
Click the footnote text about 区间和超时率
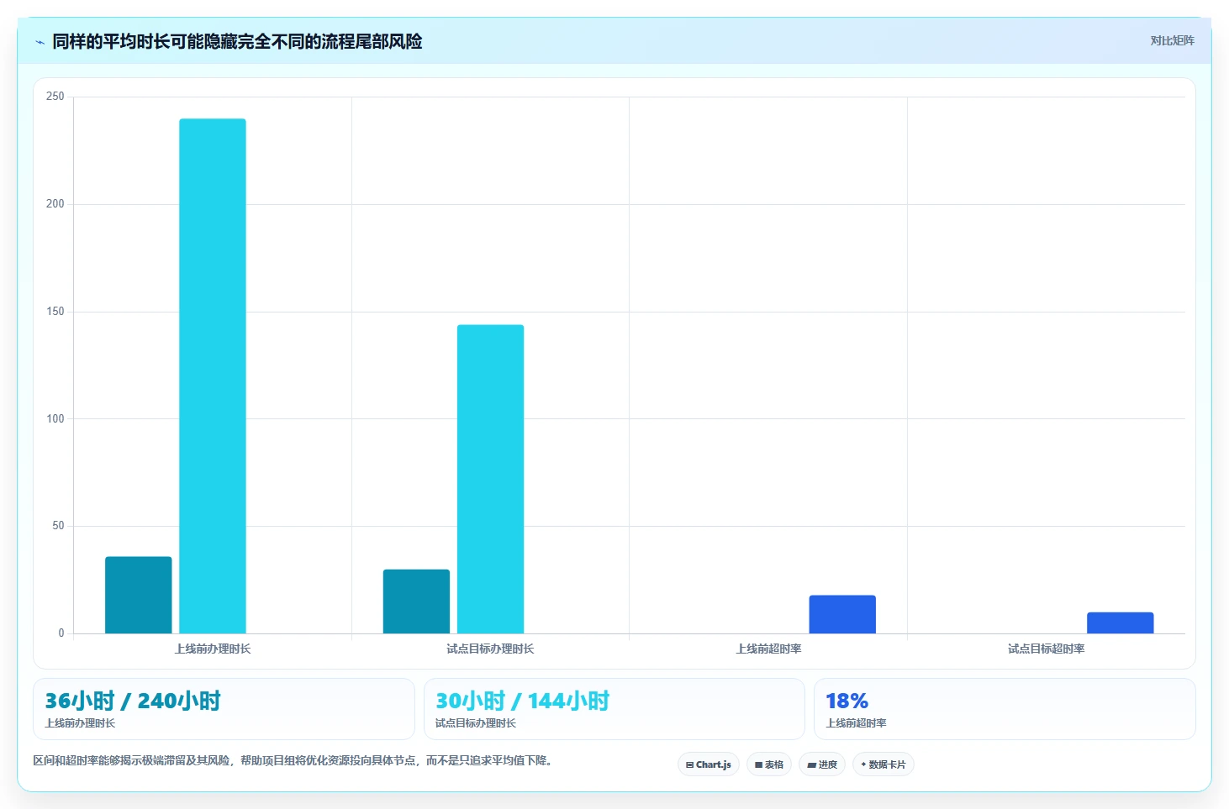point(294,760)
